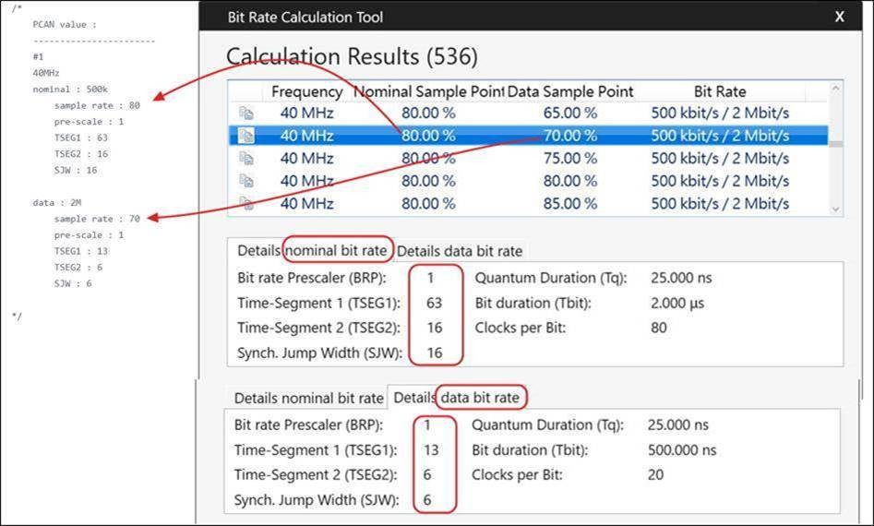
Task: Click the Data Sample Point column header
Action: click(x=570, y=91)
